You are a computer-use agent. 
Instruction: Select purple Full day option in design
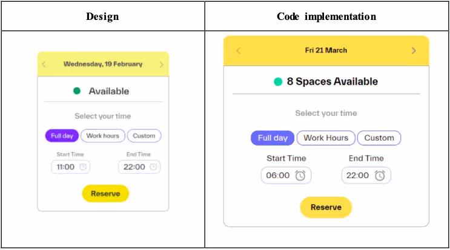tap(62, 136)
